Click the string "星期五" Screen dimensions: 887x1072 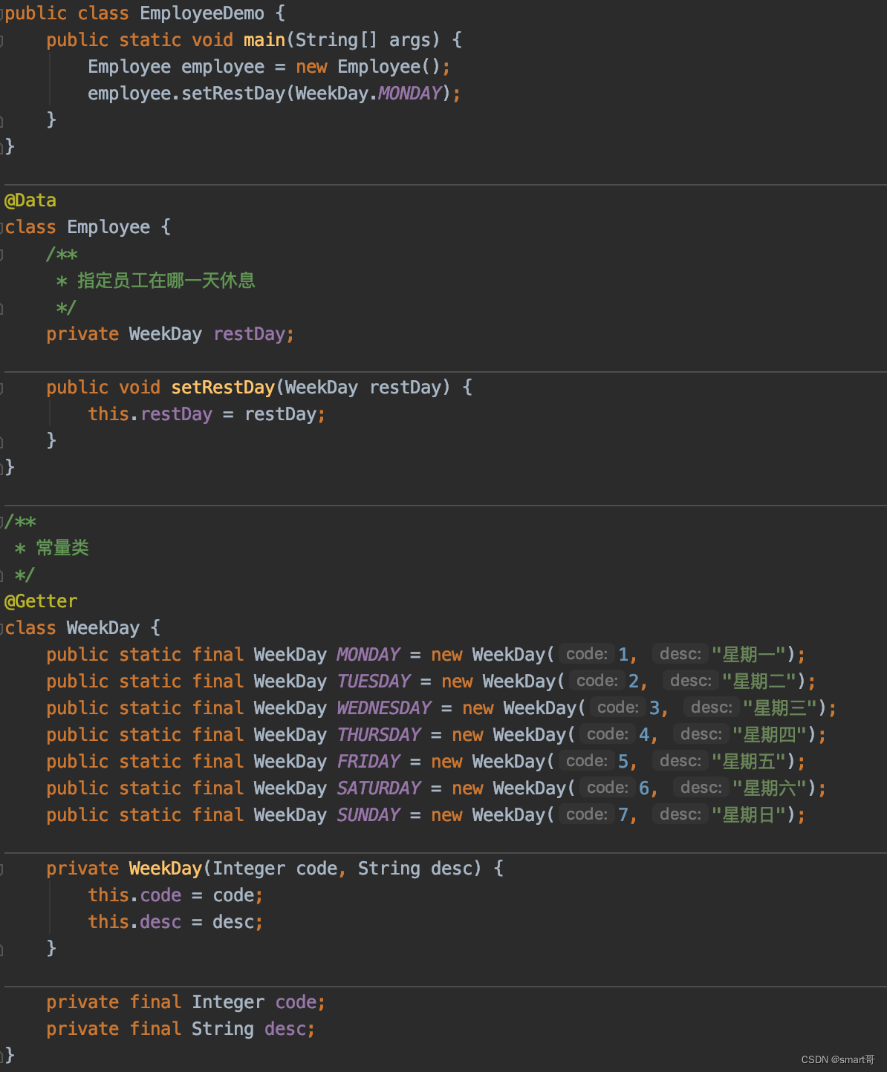tap(749, 762)
